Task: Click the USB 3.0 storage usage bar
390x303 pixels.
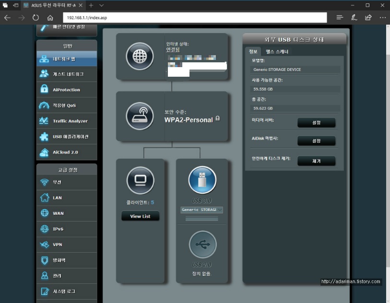Action: (201, 219)
